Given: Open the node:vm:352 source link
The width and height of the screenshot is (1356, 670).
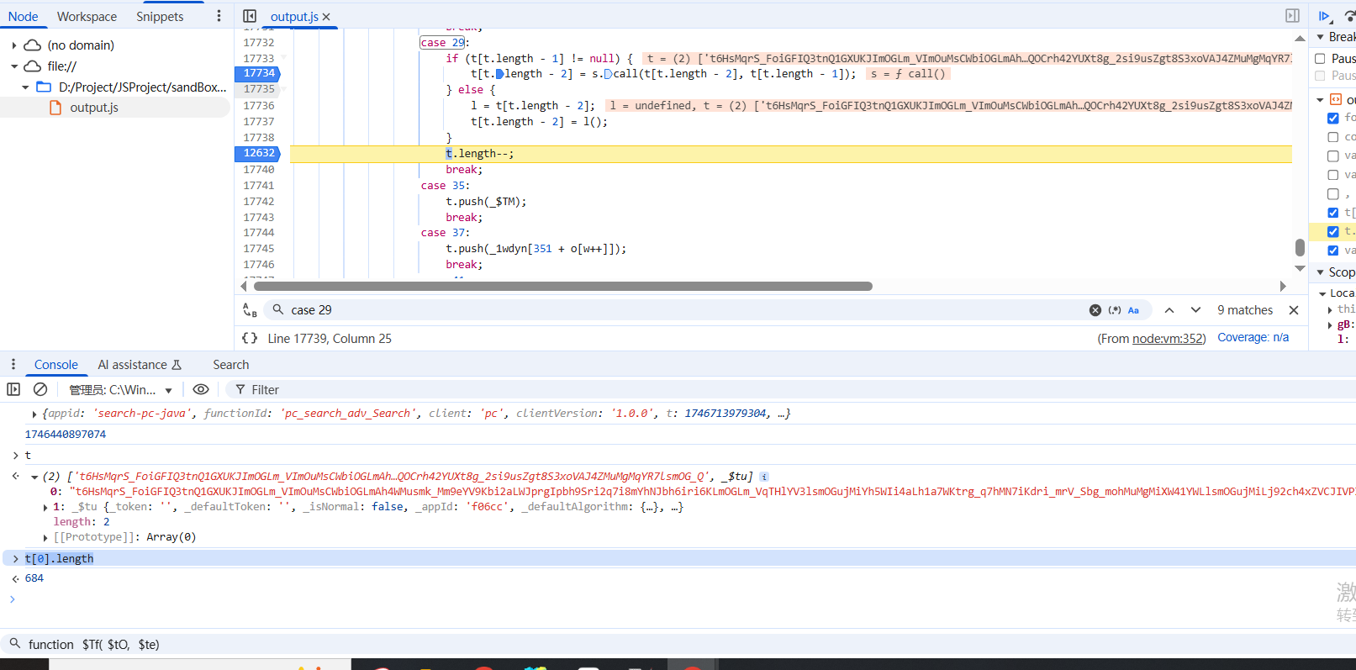Looking at the screenshot, I should click(x=1168, y=338).
